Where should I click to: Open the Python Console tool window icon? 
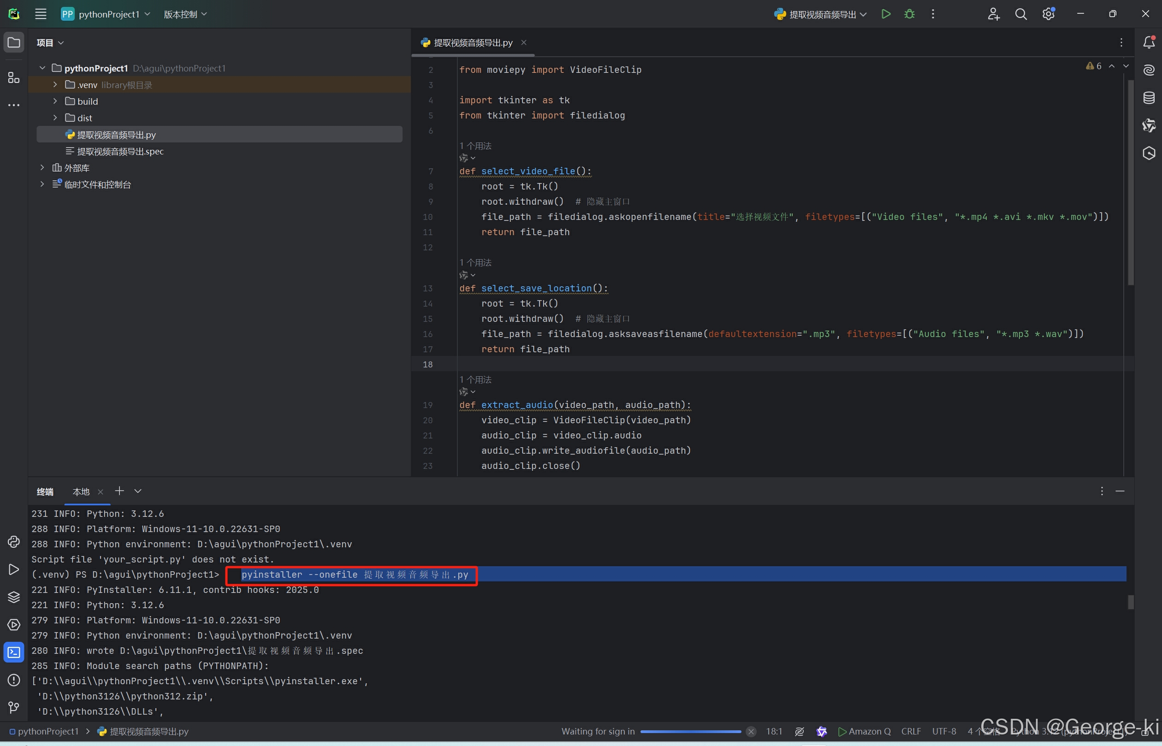(13, 542)
